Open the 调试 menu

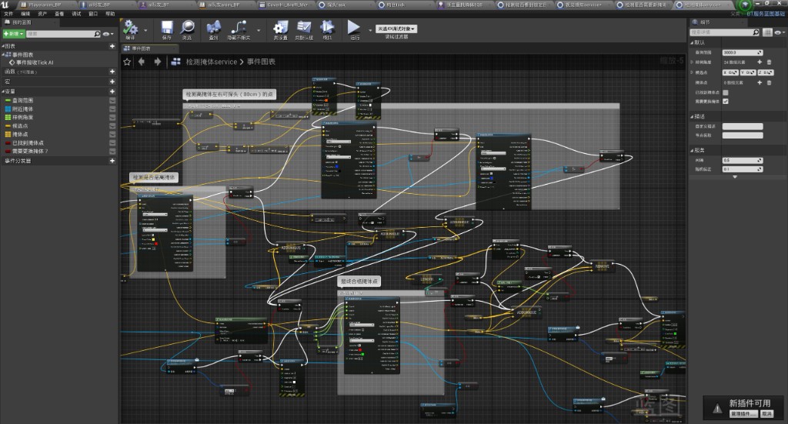(76, 14)
